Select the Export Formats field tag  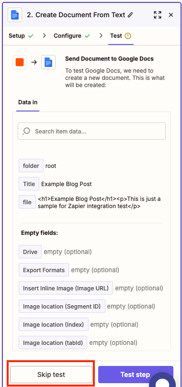pos(44,270)
